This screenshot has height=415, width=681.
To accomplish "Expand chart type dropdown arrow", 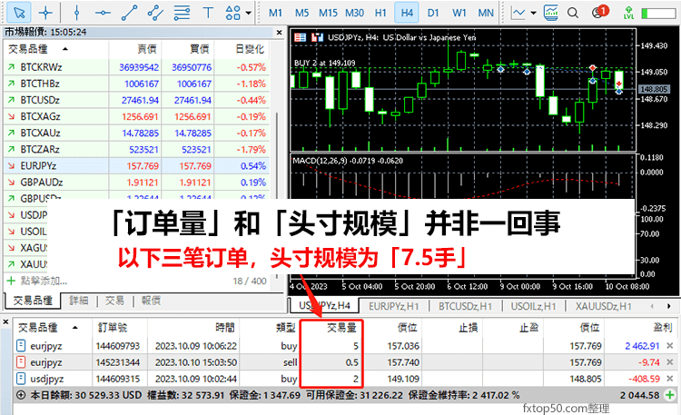I will (x=533, y=13).
